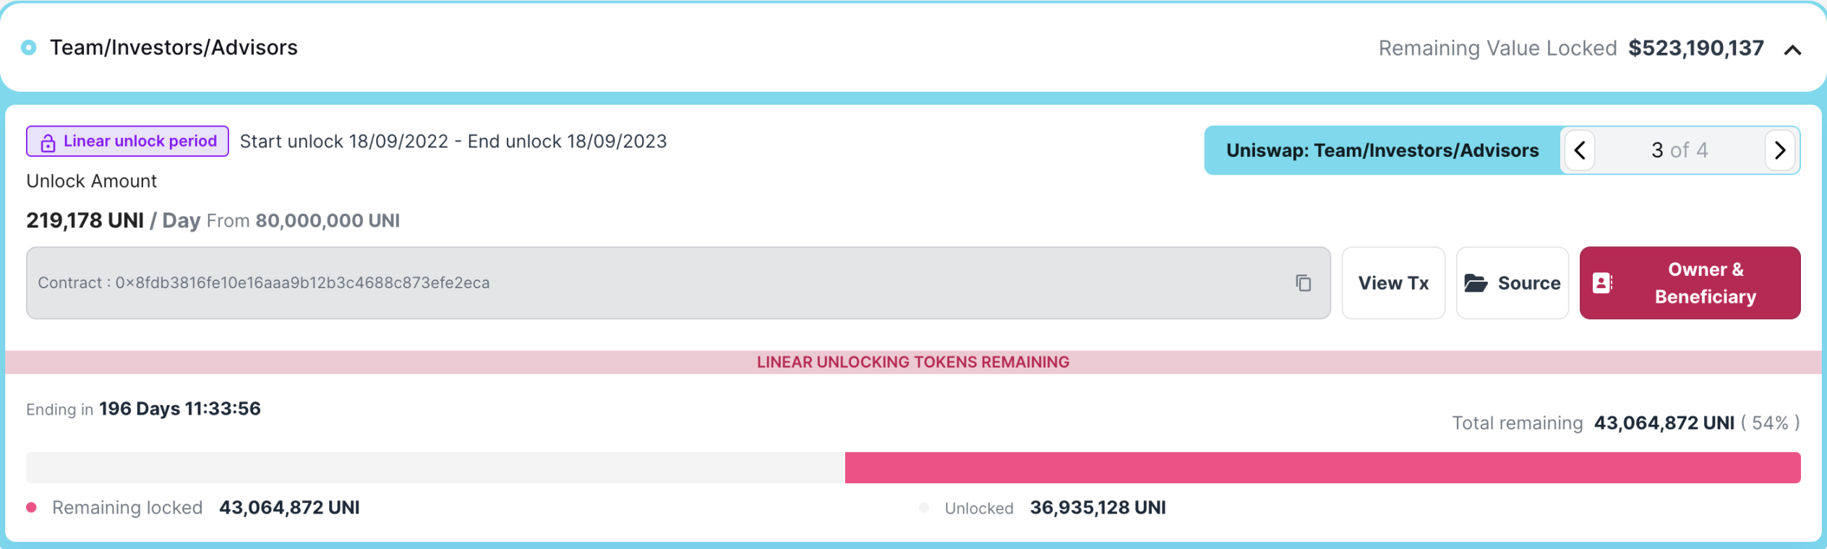The width and height of the screenshot is (1827, 549).
Task: Select the Uniswap: Team/Investors/Advisors tab label
Action: click(x=1382, y=150)
